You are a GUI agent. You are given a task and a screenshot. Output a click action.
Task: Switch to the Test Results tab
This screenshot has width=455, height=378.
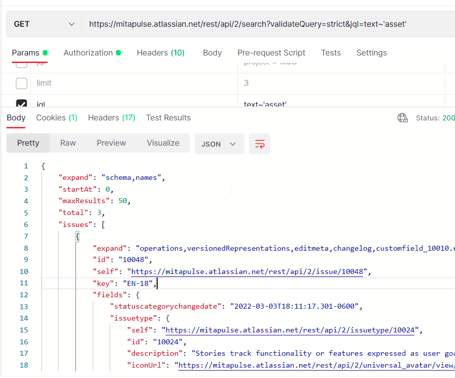168,117
